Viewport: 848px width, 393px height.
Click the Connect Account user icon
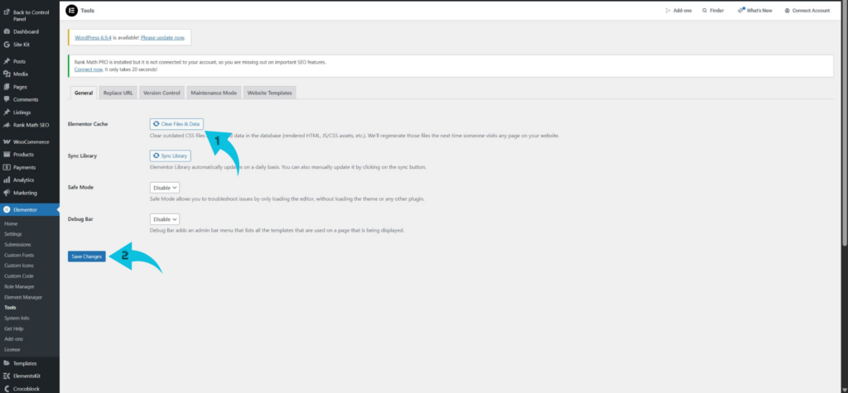click(x=788, y=10)
